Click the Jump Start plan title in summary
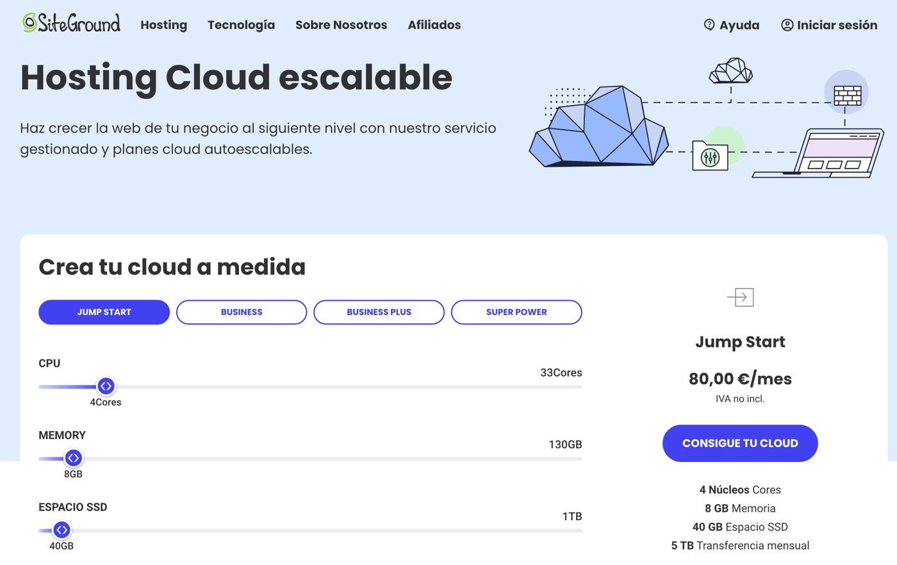897x565 pixels. point(740,342)
